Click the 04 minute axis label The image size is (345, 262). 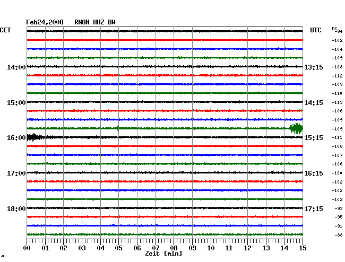[x=100, y=248]
